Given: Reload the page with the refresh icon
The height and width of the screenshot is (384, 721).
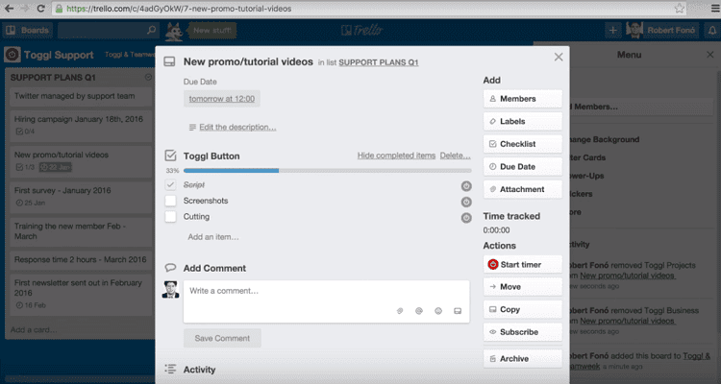Looking at the screenshot, I should coord(40,9).
